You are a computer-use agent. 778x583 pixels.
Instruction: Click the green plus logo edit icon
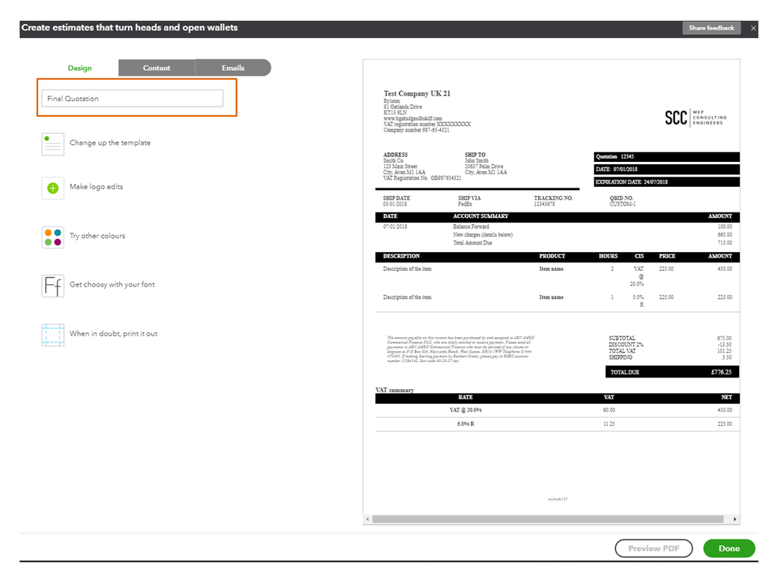coord(53,188)
